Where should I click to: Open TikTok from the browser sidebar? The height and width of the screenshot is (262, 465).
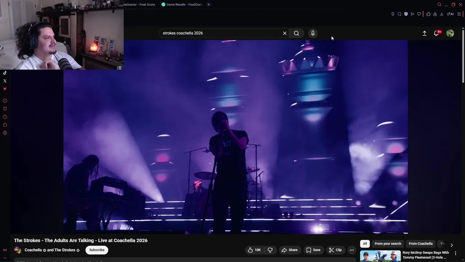click(5, 73)
